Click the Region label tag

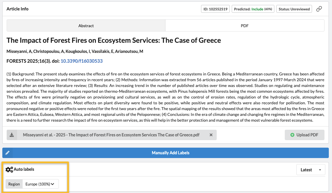[x=14, y=184]
